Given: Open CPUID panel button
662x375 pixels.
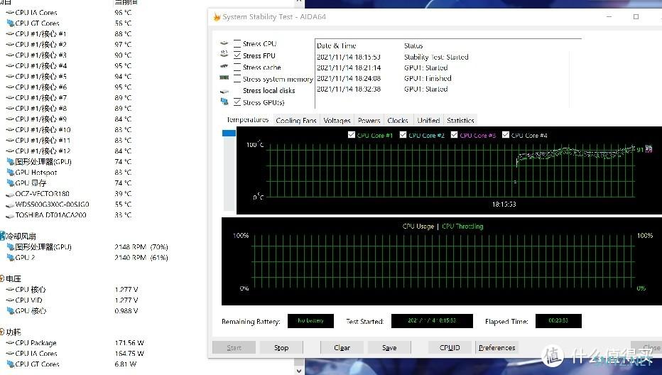Looking at the screenshot, I should click(x=450, y=347).
